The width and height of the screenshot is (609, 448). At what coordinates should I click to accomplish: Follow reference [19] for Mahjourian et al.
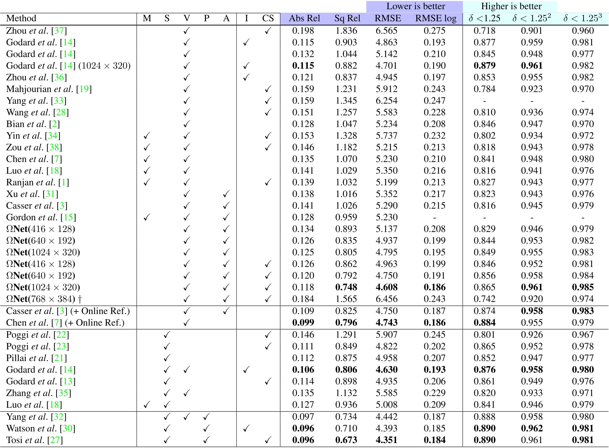pos(84,89)
